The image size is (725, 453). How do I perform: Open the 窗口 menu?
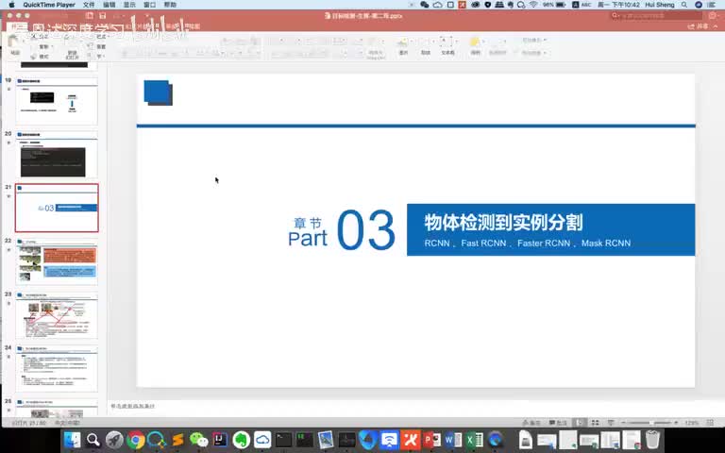coord(150,5)
